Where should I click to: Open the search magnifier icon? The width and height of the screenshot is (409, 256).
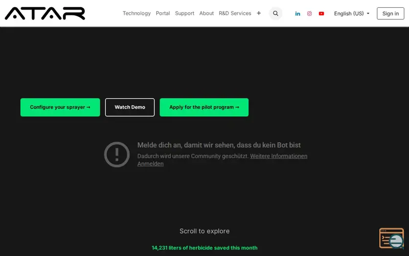point(276,13)
